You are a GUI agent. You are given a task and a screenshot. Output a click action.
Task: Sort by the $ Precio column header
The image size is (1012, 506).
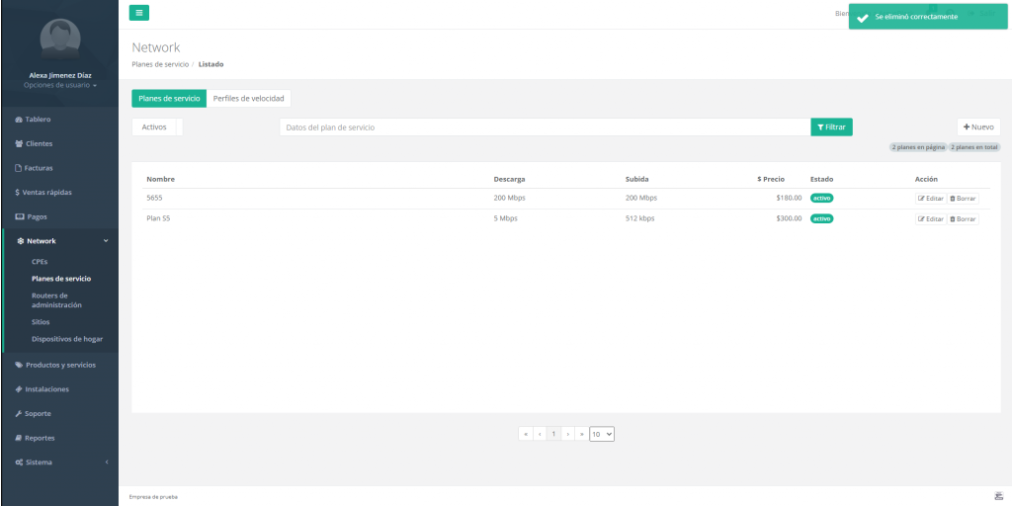coord(771,179)
